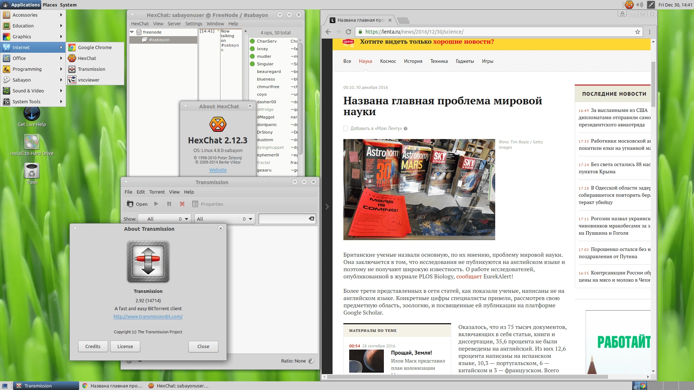Launch vncviewer from Internet submenu
Screen dimensions: 694x390
click(95, 80)
